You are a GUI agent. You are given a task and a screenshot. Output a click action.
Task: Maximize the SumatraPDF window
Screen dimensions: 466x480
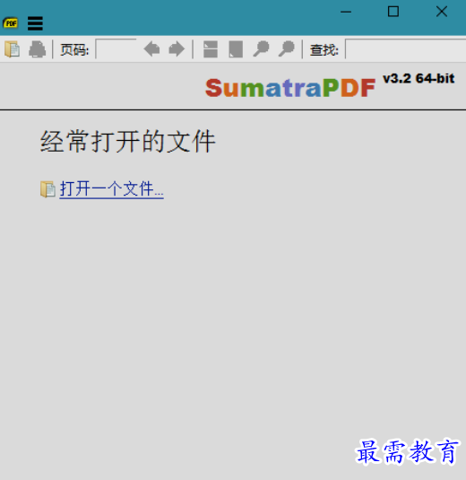(x=393, y=12)
